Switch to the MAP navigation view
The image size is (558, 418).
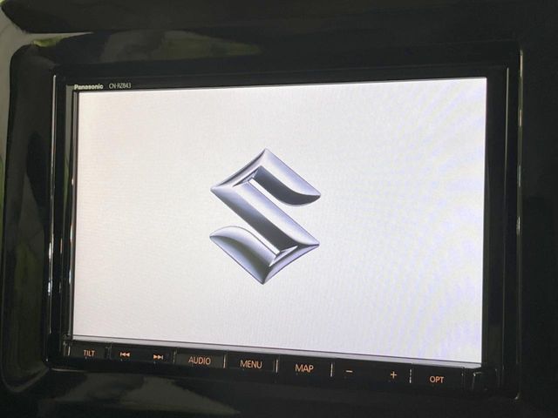[303, 367]
